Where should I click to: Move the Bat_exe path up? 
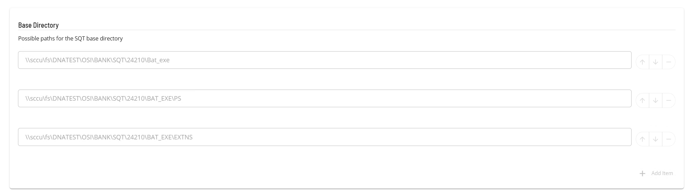tap(642, 62)
